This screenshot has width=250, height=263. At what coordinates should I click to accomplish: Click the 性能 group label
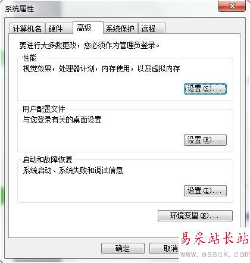point(30,58)
